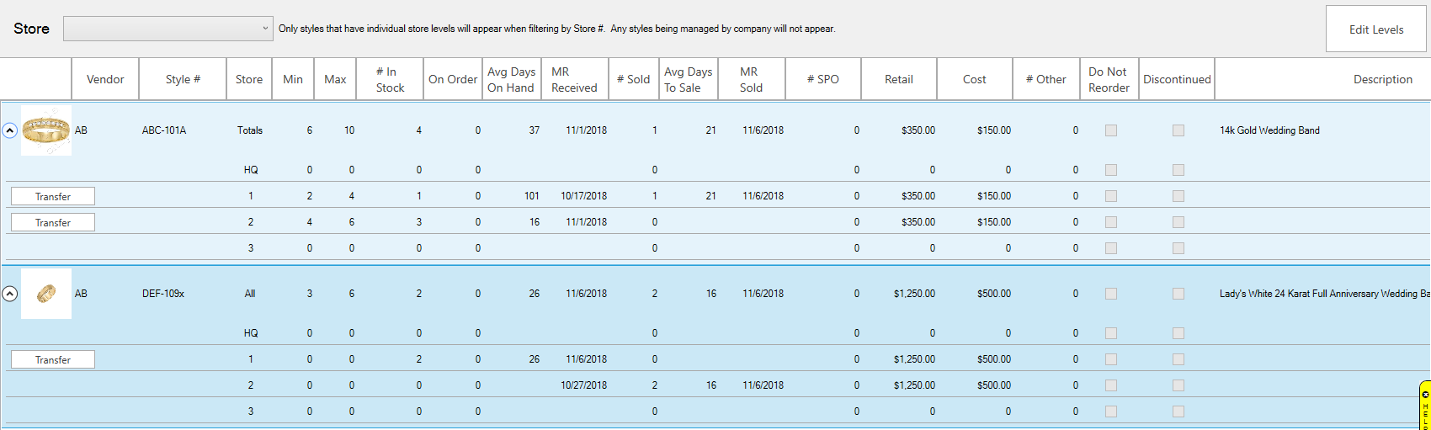Screen dimensions: 1431x430
Task: Collapse the DEF-109x style row
Action: [x=10, y=294]
